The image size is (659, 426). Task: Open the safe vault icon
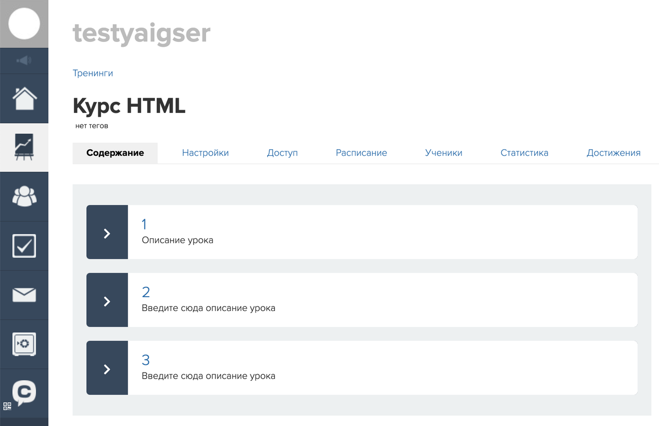(x=24, y=344)
